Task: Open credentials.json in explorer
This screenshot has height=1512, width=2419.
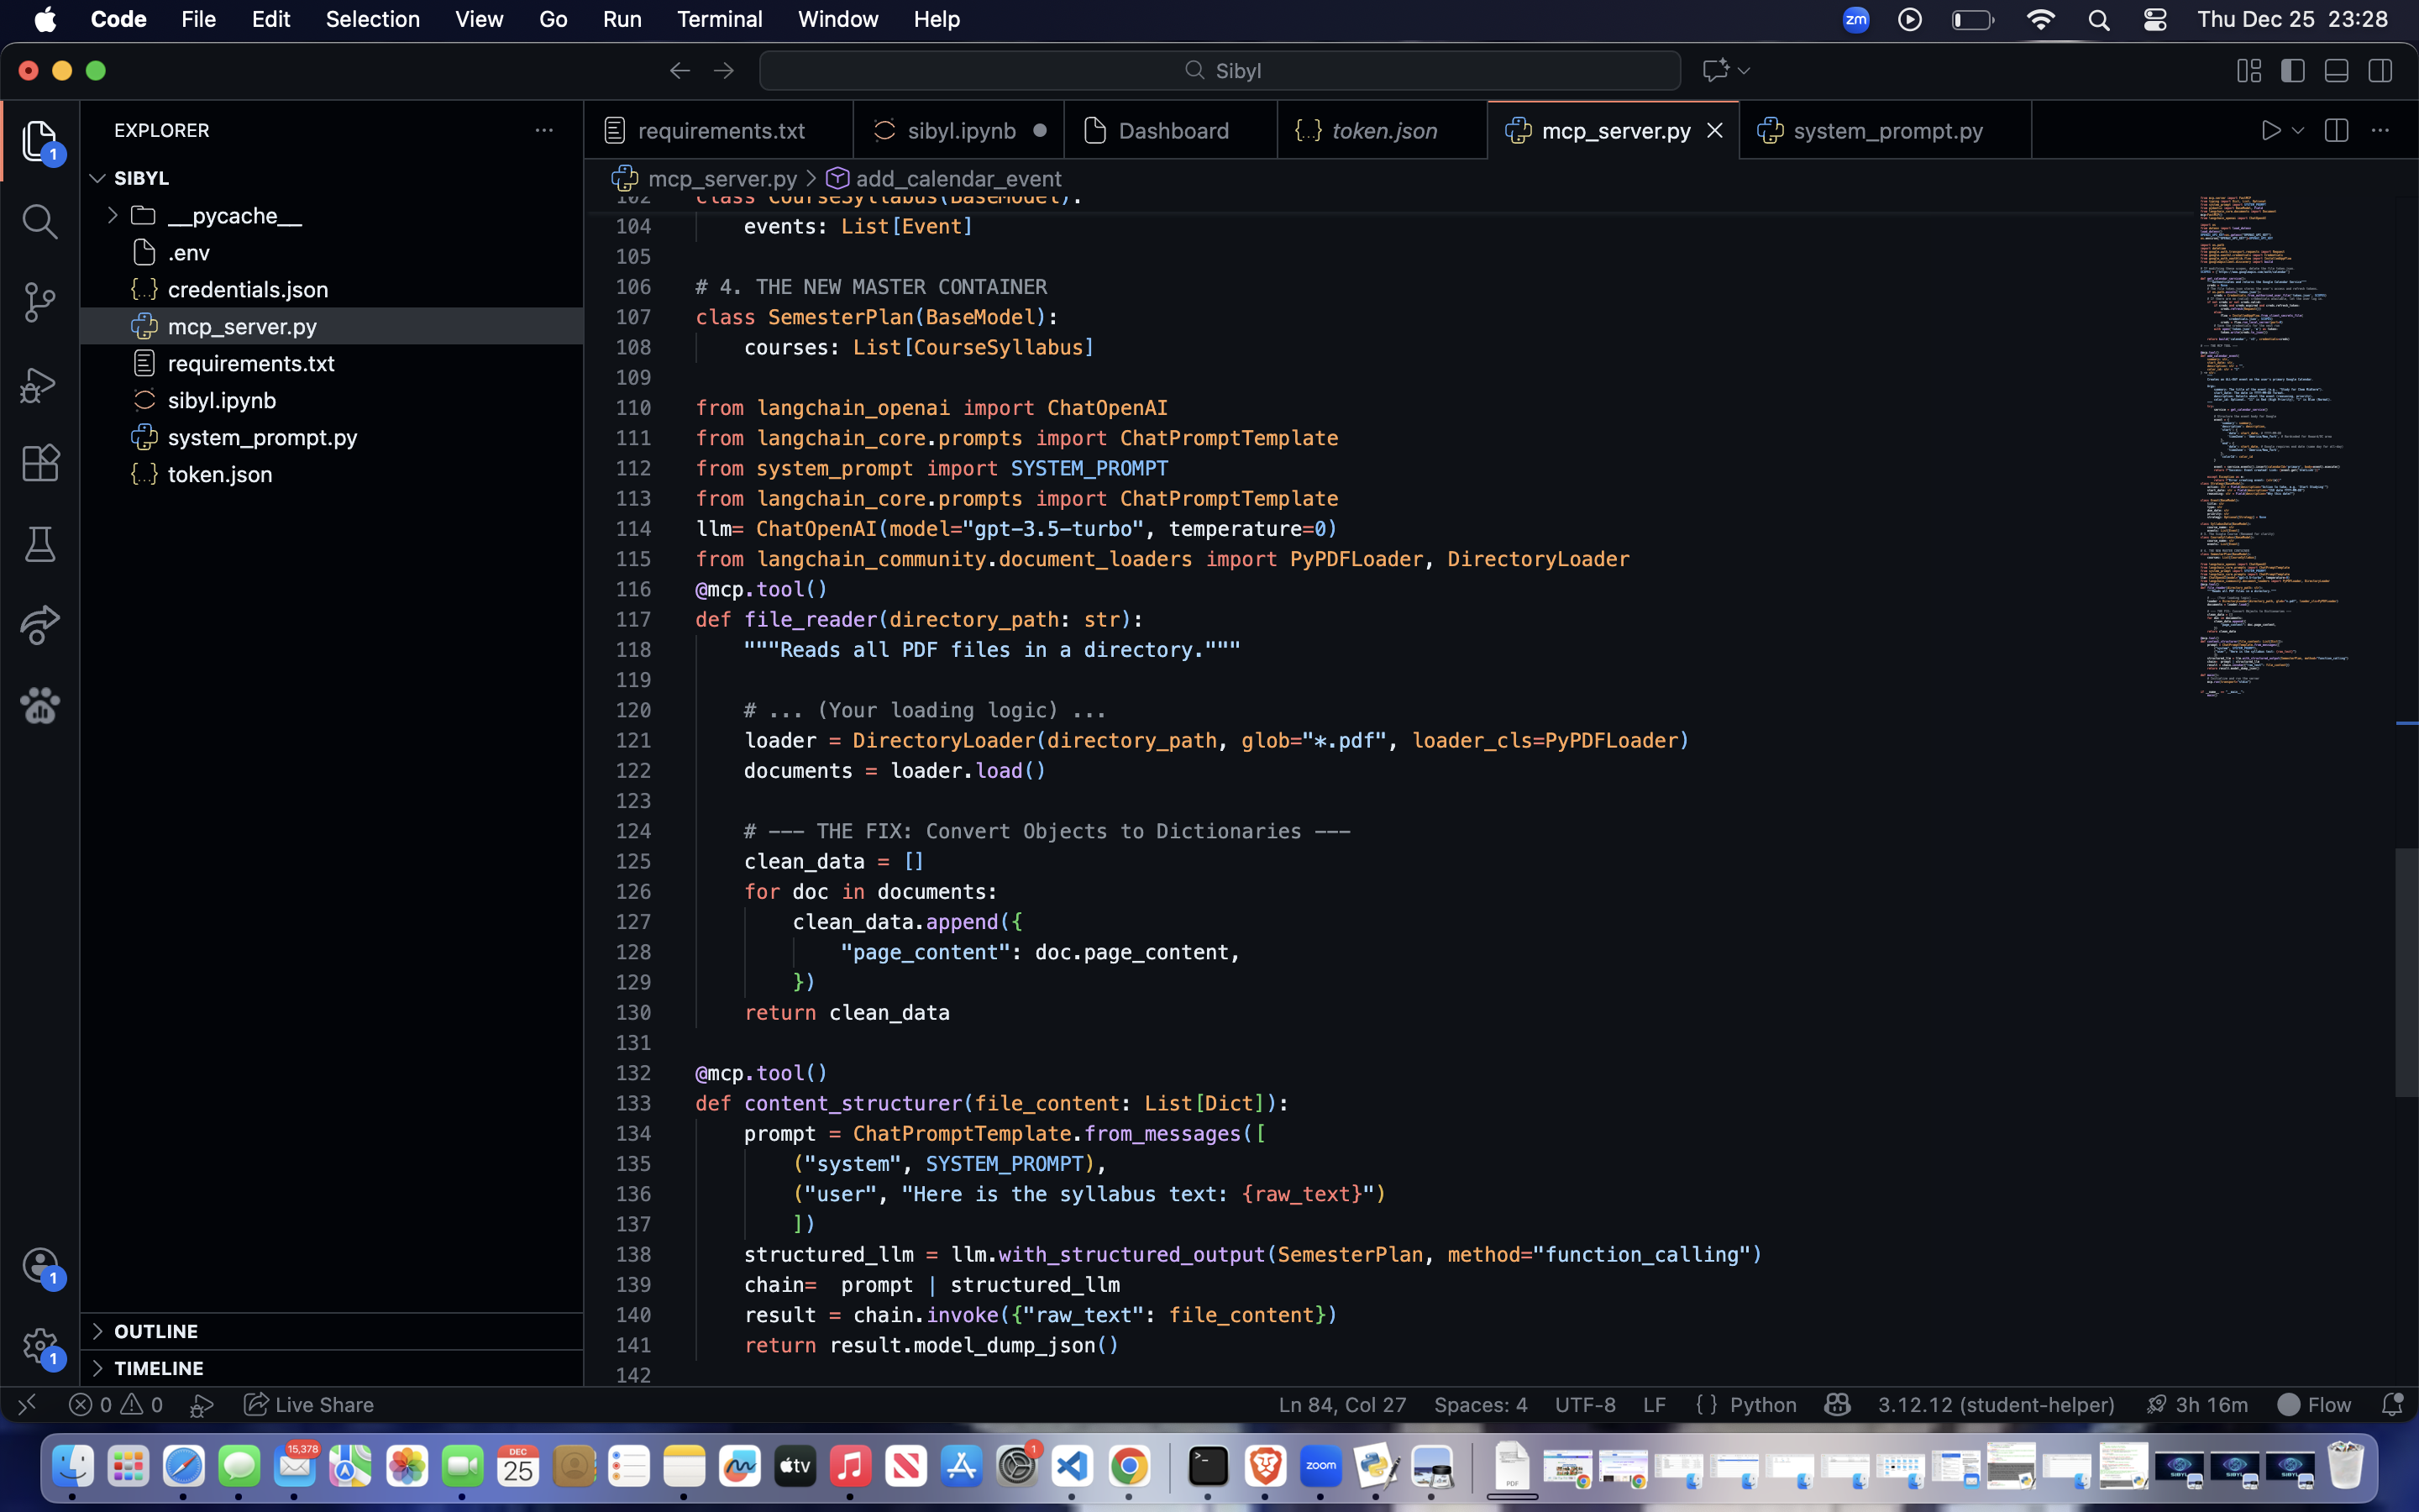Action: tap(331, 289)
